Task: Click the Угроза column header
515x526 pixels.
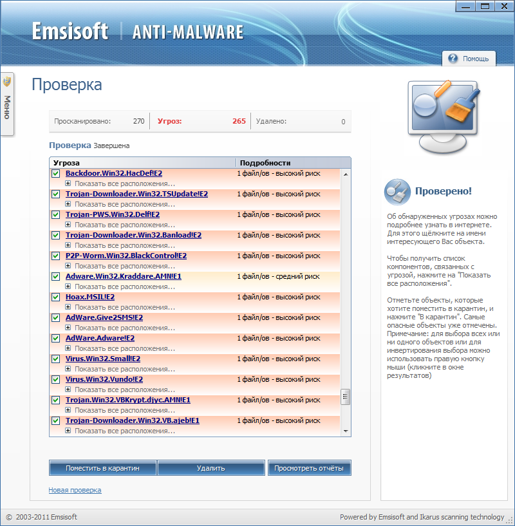Action: [x=142, y=163]
